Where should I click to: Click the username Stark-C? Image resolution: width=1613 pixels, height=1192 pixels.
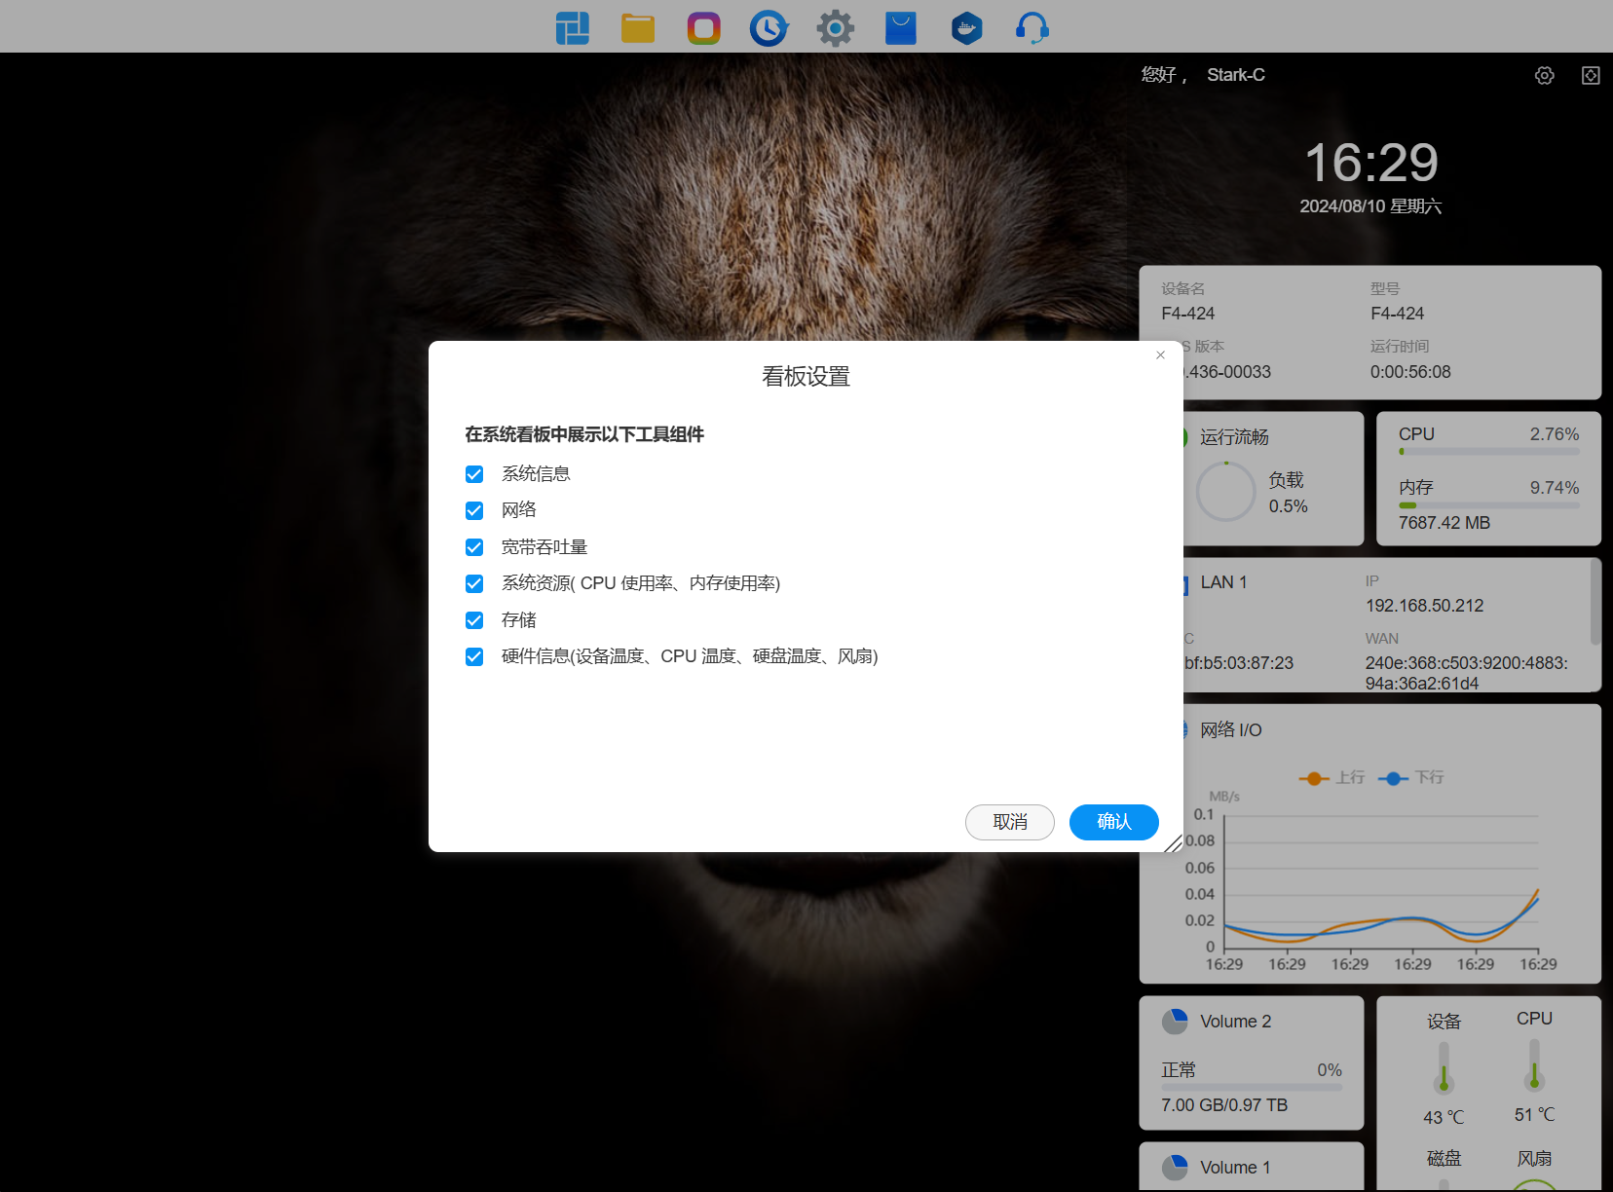pyautogui.click(x=1236, y=75)
